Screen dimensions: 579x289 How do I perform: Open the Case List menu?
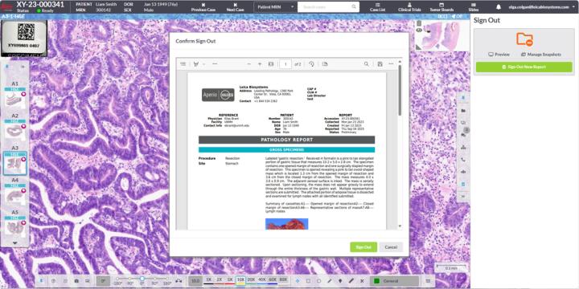click(x=377, y=7)
